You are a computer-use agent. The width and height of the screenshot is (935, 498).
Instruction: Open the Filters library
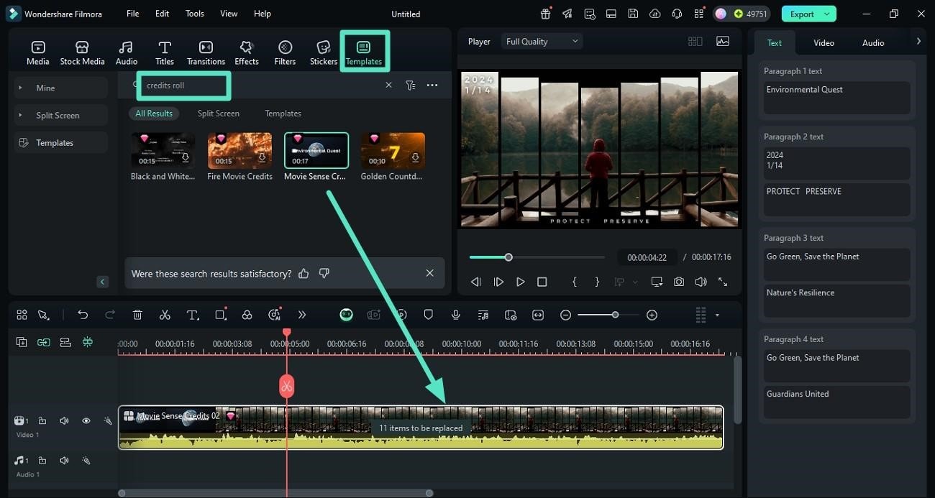point(285,52)
